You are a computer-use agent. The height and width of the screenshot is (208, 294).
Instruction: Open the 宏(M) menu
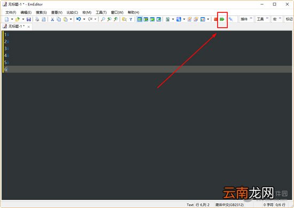[x=87, y=12]
